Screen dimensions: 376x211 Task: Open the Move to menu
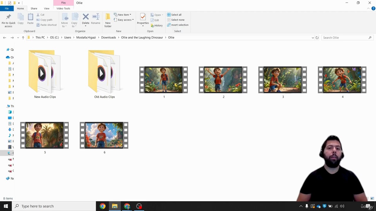(x=64, y=21)
